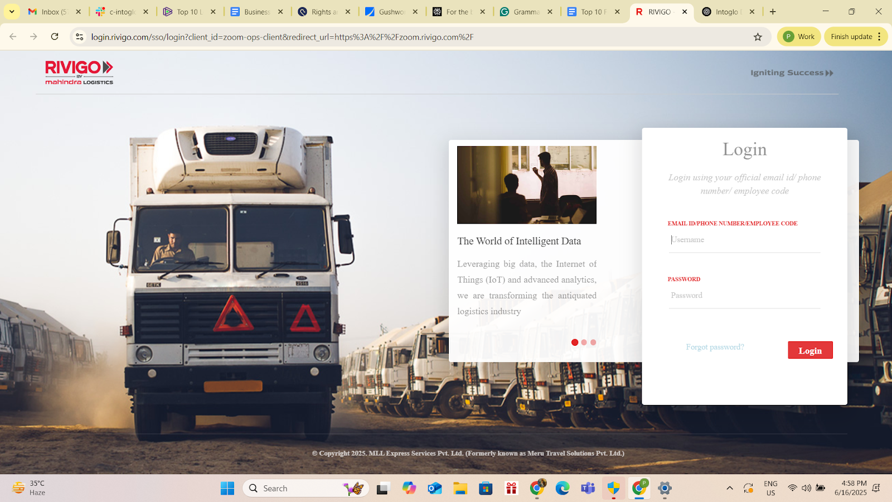892x502 pixels.
Task: Open Microsoft Edge from the taskbar
Action: point(563,488)
